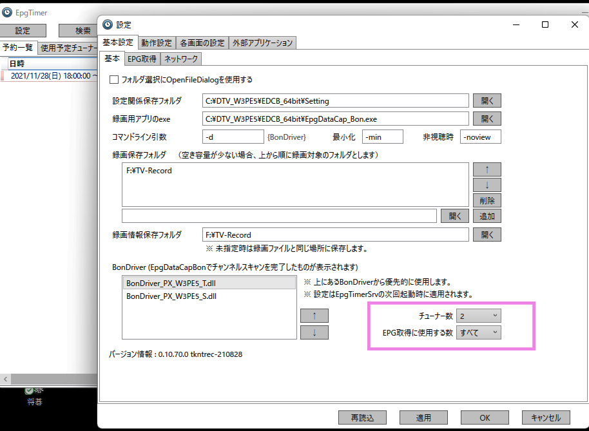Open the 外部アプリケーション tab
The height and width of the screenshot is (431, 589).
[x=262, y=43]
